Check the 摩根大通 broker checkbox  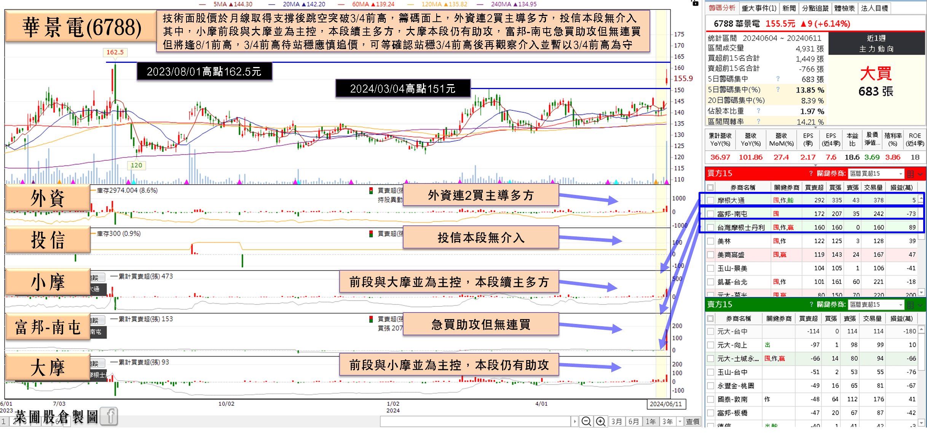coord(710,200)
